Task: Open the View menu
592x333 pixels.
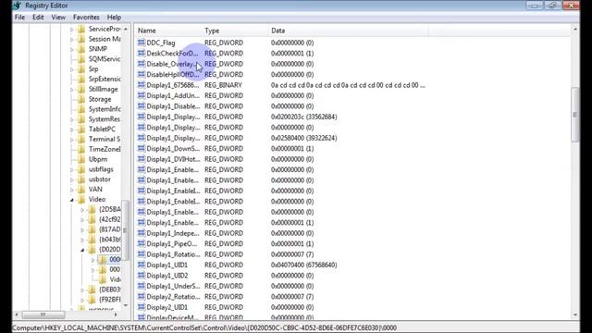Action: tap(58, 18)
